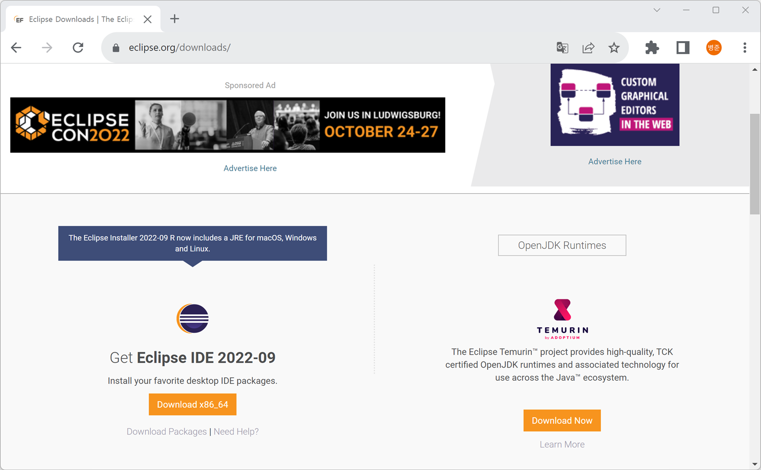
Task: Open the translate page icon
Action: [562, 47]
